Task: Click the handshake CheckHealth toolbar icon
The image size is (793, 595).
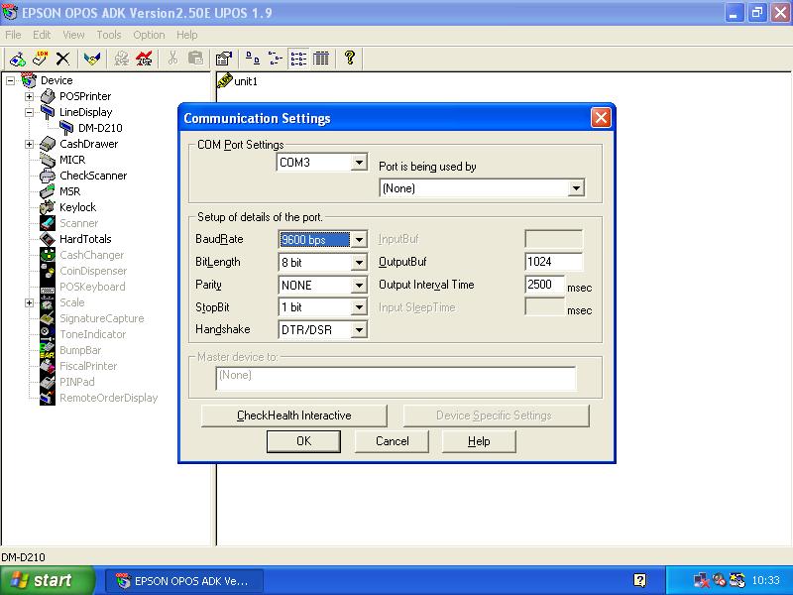Action: click(92, 59)
